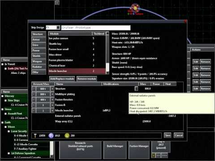
Task: Decrease Fusion-B count with minus button
Action: (x=34, y=105)
